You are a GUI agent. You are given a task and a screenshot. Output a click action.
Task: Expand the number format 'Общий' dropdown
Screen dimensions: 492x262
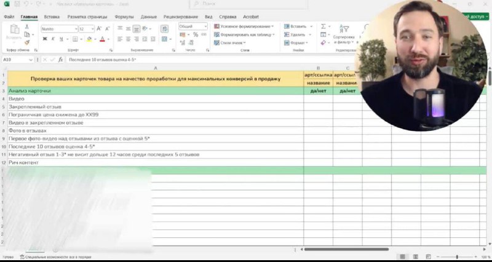click(207, 27)
